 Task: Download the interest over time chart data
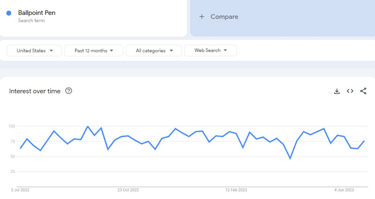[337, 91]
